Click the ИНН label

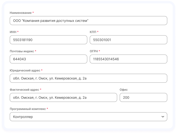pyautogui.click(x=13, y=32)
